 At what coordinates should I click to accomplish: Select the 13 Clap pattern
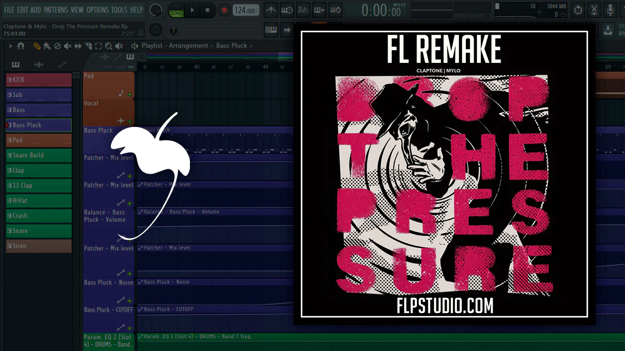pos(39,185)
